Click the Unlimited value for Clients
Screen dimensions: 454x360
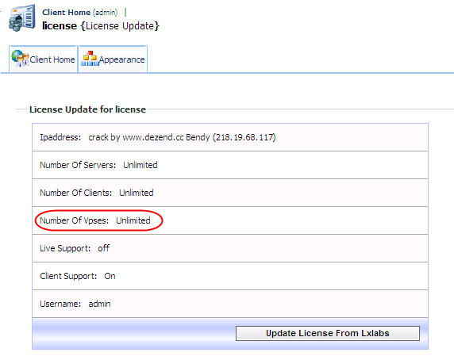tap(137, 193)
